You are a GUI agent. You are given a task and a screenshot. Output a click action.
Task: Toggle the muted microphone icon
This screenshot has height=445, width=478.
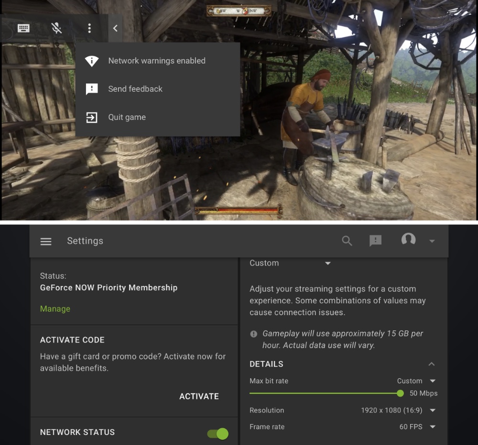[56, 29]
